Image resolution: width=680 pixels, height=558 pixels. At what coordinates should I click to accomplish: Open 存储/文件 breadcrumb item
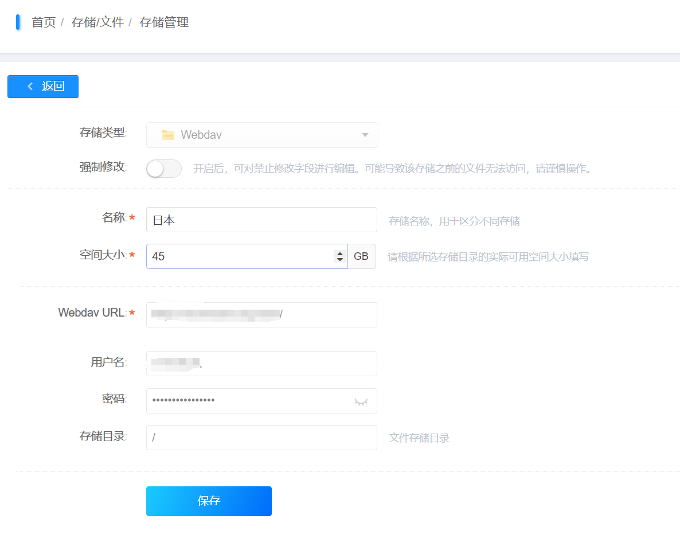97,22
